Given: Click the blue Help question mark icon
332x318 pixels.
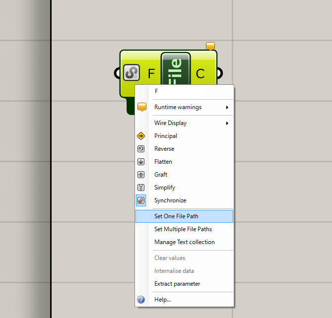Looking at the screenshot, I should [141, 300].
